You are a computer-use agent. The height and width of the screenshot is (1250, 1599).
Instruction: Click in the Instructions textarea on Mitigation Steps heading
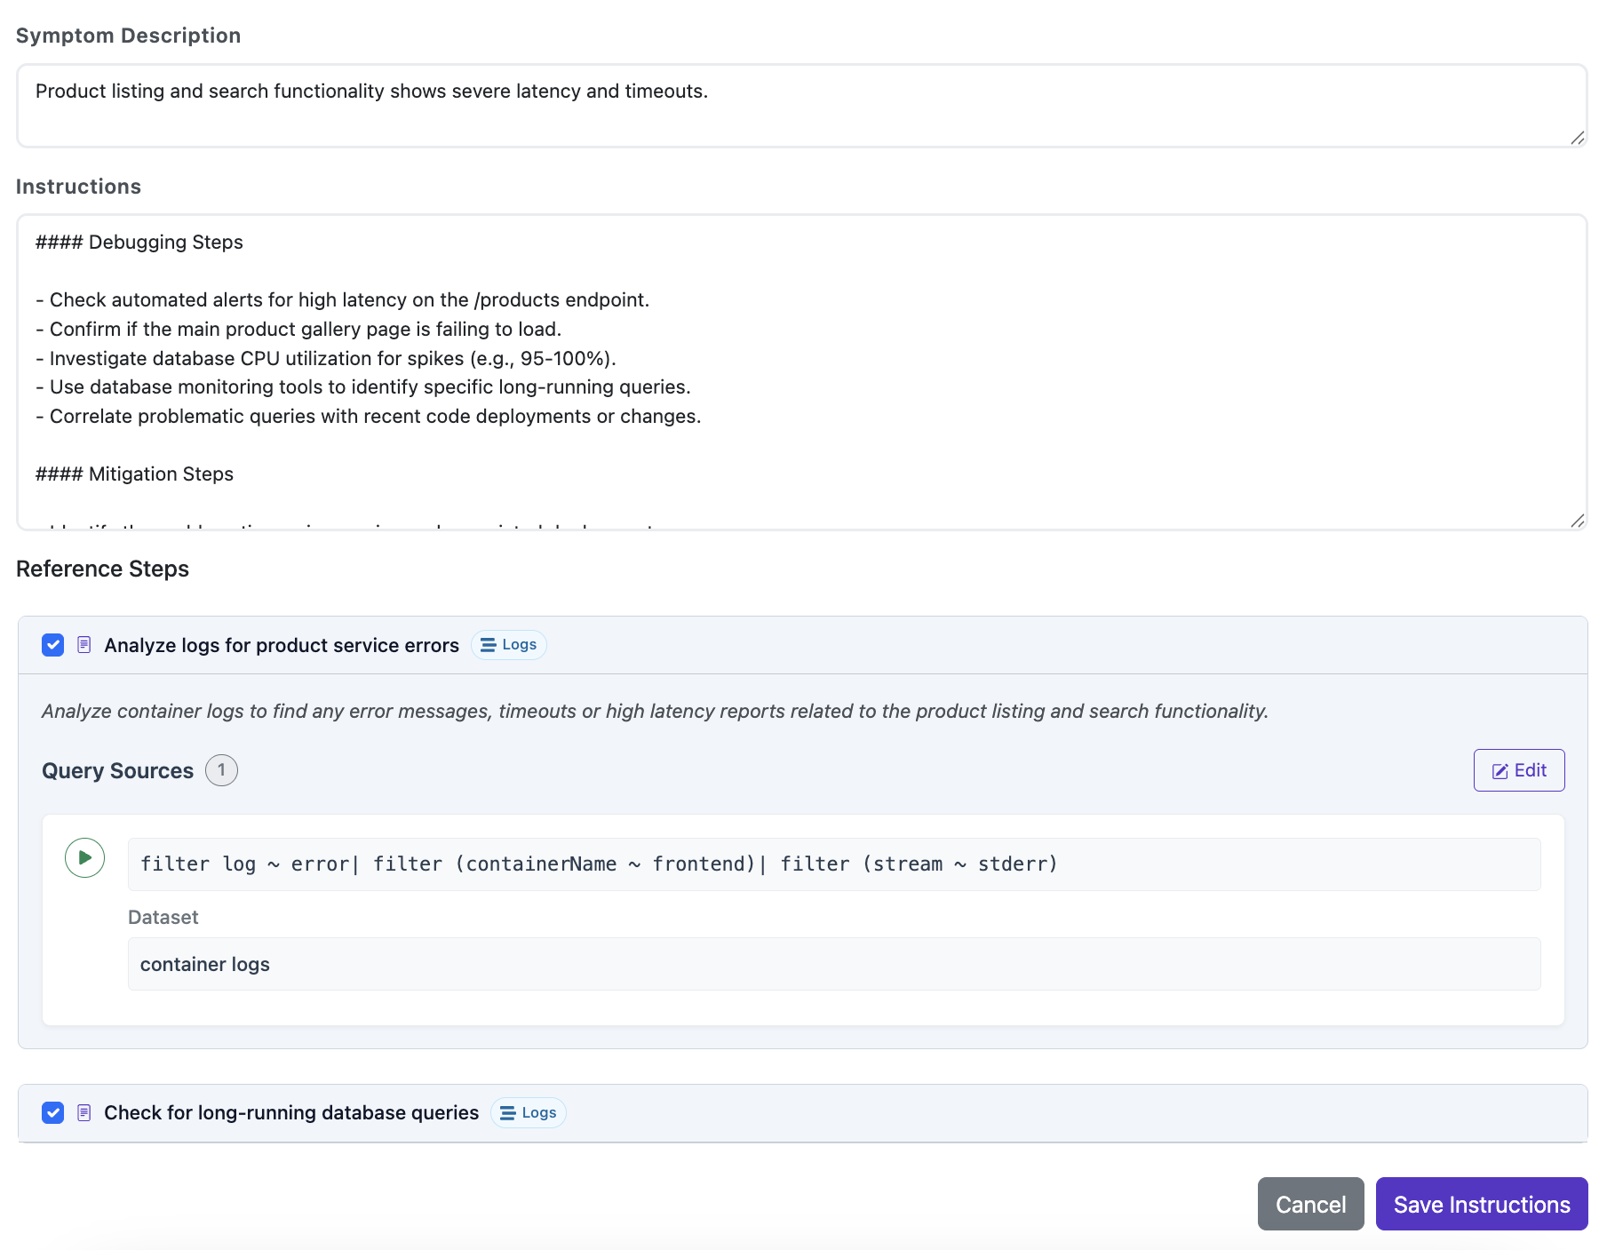coord(134,474)
